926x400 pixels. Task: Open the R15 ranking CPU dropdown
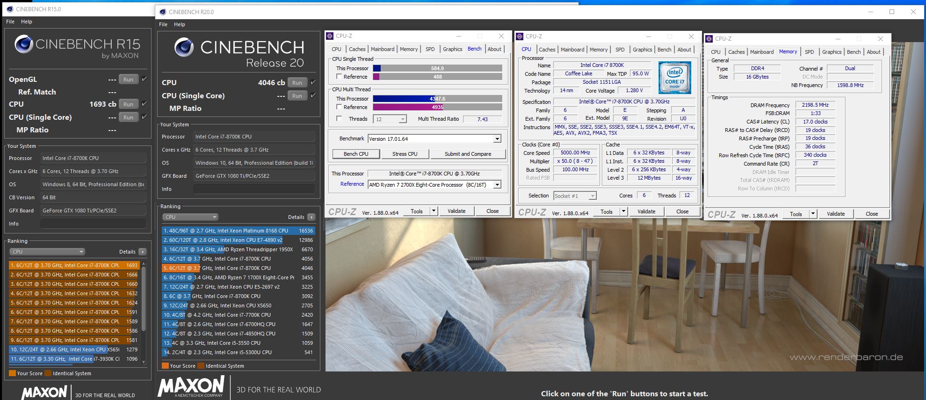[x=47, y=252]
